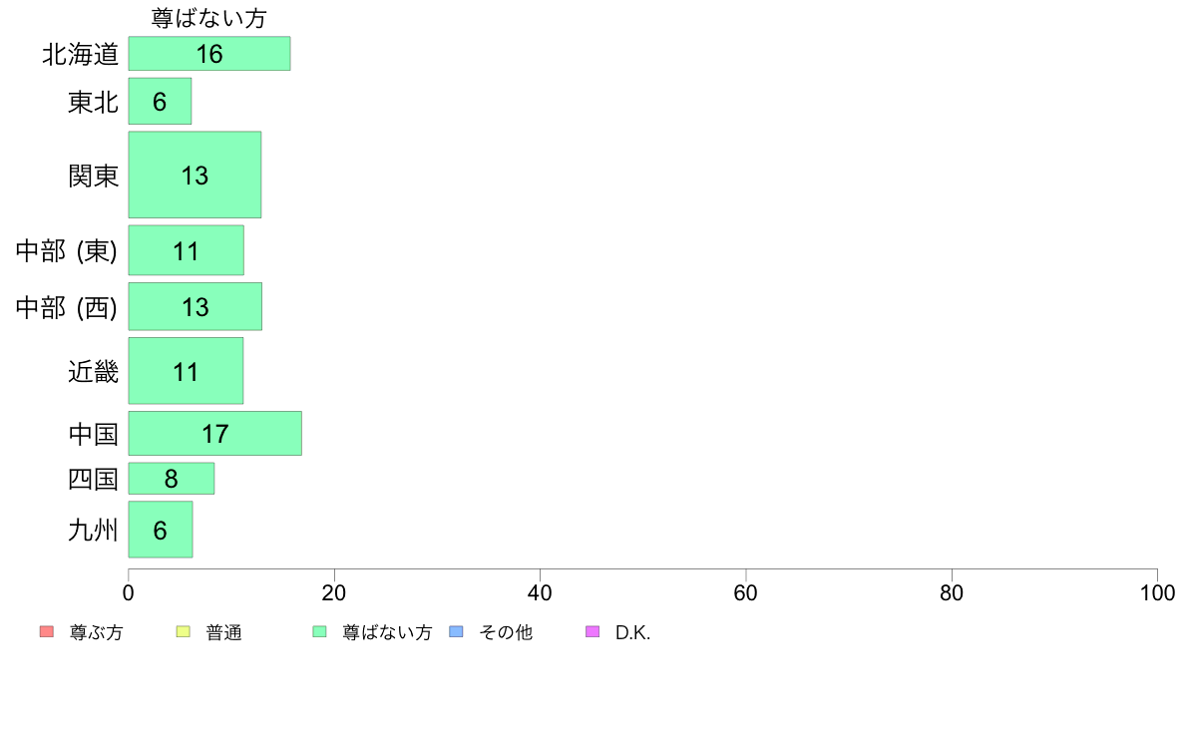Select the 関東 bar showing 13
Image resolution: width=1185 pixels, height=734 pixels.
pos(195,175)
